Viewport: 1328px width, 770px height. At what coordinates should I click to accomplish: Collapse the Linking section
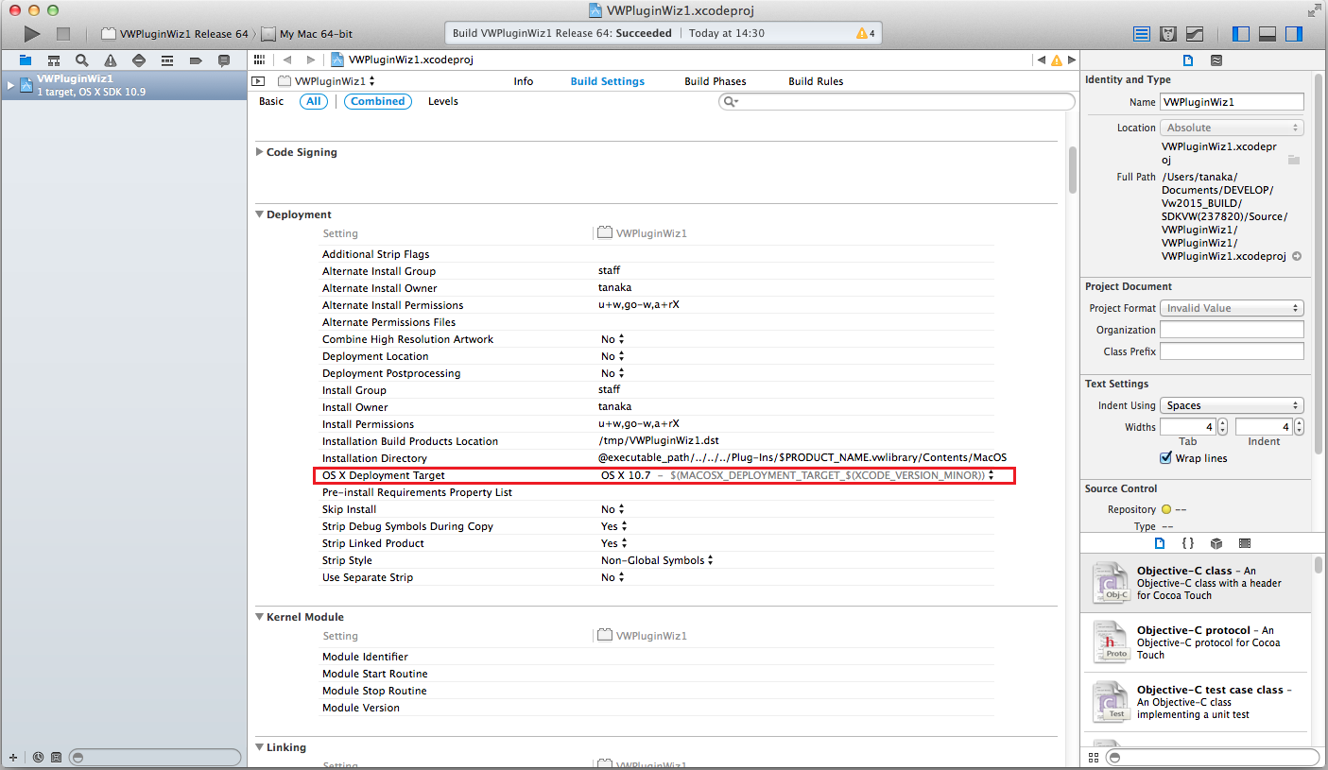(x=260, y=747)
